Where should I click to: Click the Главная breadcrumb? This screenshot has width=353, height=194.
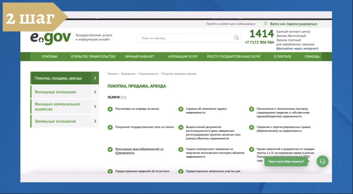(113, 74)
